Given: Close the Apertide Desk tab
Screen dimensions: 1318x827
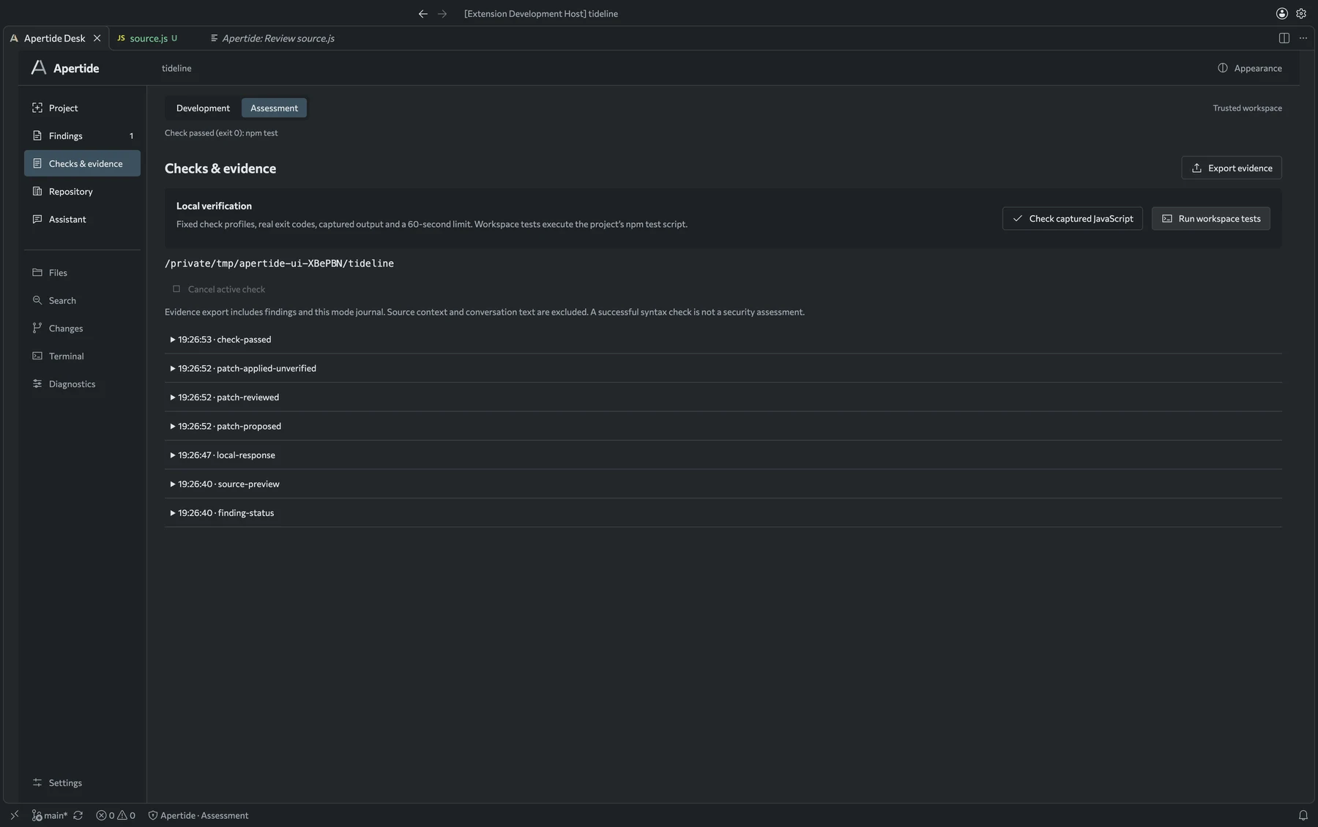Looking at the screenshot, I should coord(97,38).
